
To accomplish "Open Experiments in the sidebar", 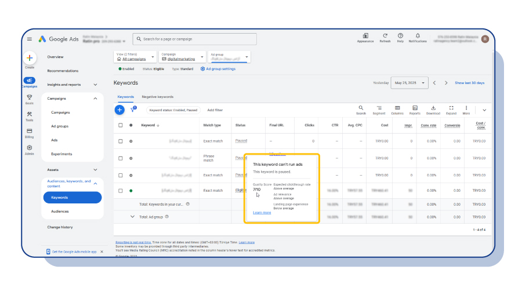I will tap(61, 154).
